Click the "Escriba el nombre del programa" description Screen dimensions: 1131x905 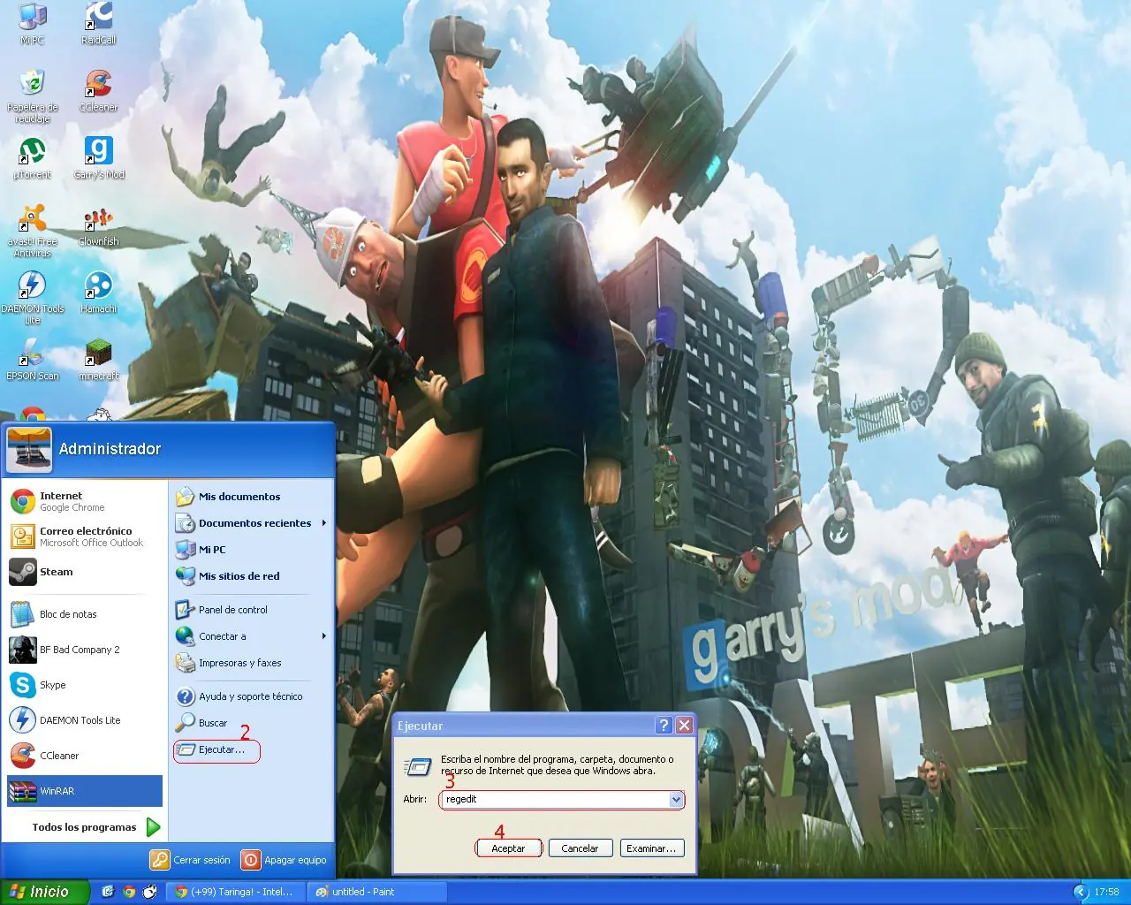(557, 764)
